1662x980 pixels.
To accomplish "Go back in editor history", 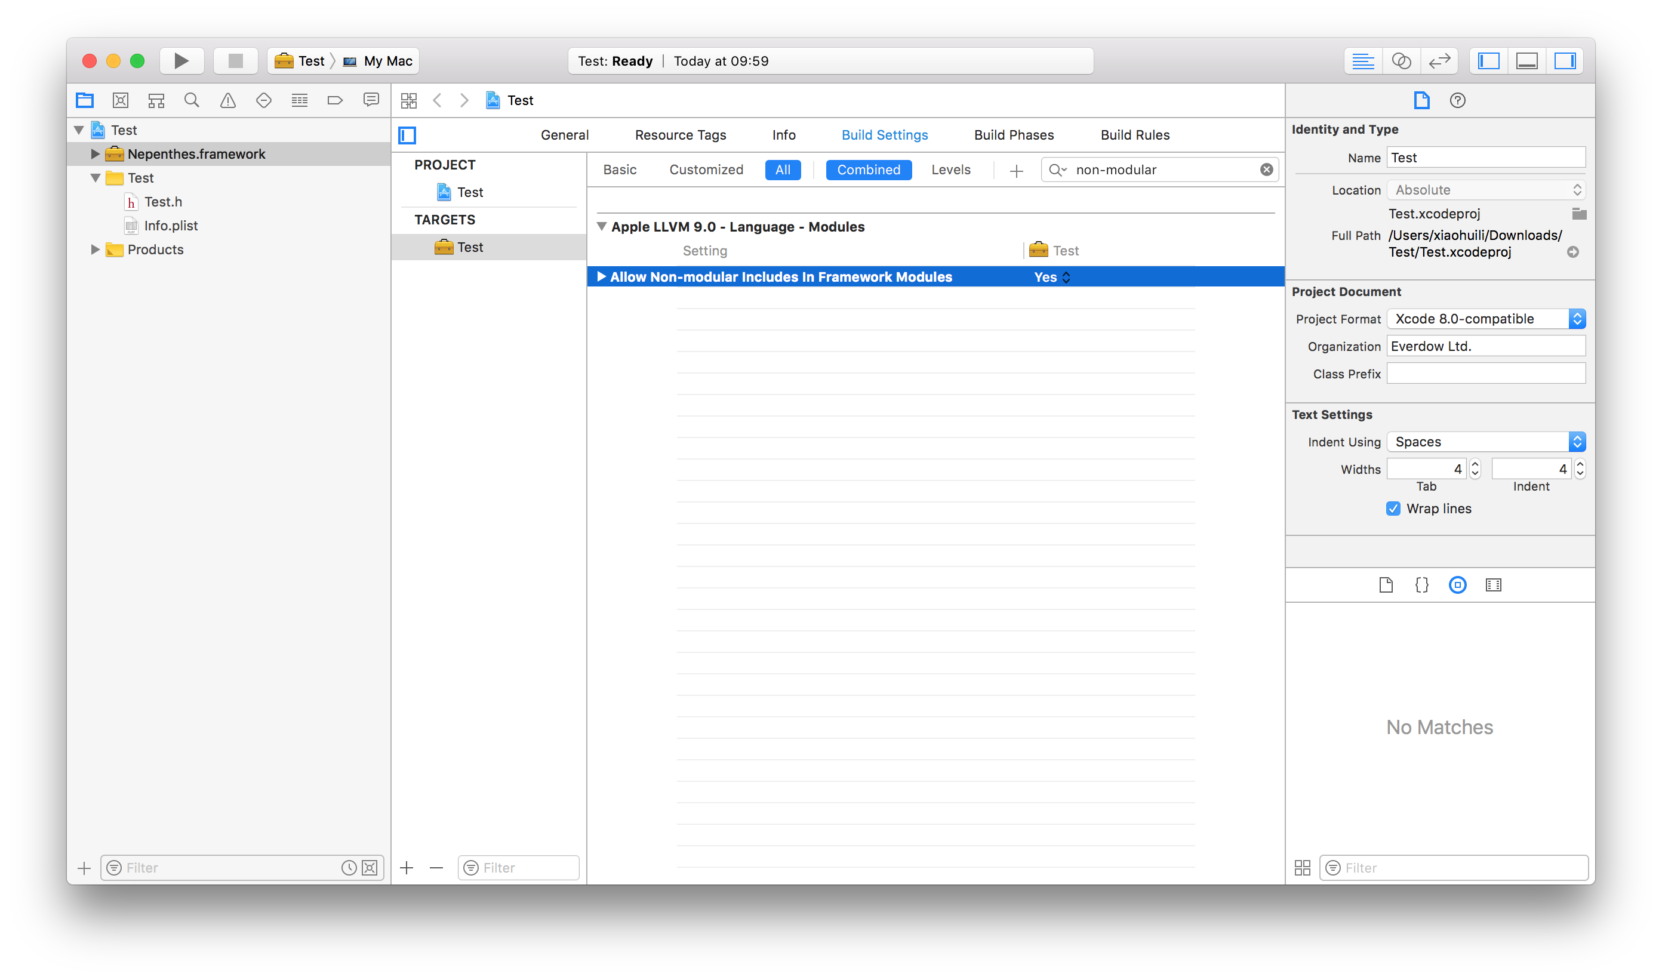I will pyautogui.click(x=438, y=100).
